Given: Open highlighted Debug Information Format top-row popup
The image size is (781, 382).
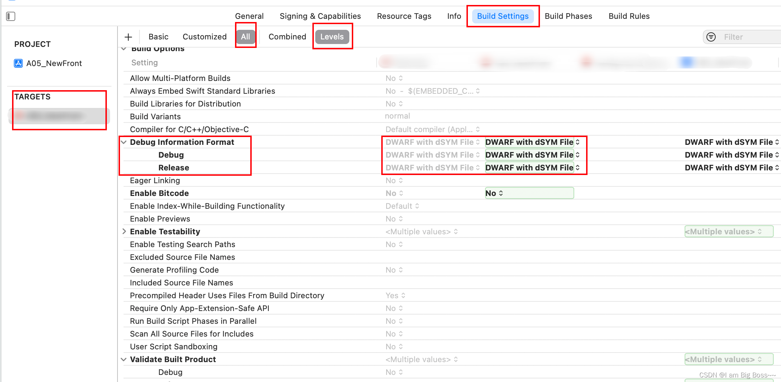Looking at the screenshot, I should click(x=532, y=142).
